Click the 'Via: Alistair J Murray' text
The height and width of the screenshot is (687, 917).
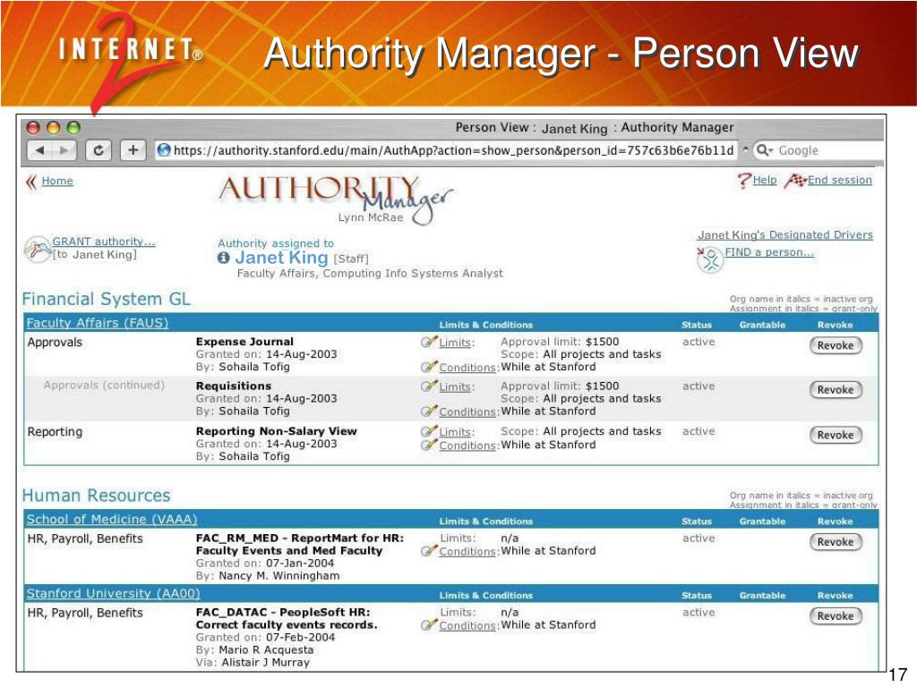[253, 663]
